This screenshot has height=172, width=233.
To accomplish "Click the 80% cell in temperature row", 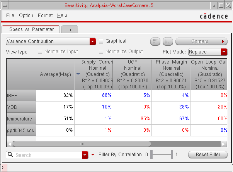I will (209, 119).
